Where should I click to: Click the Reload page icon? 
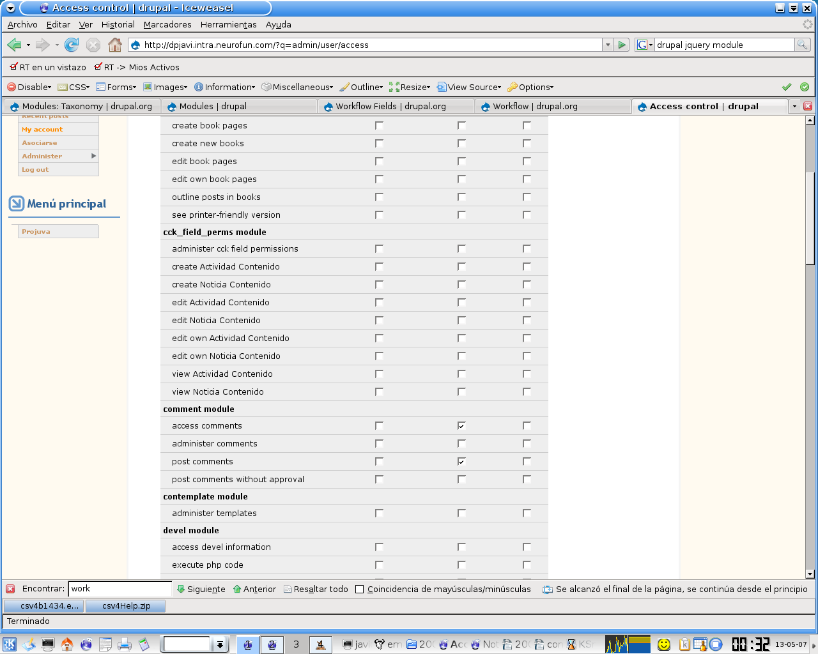point(72,45)
